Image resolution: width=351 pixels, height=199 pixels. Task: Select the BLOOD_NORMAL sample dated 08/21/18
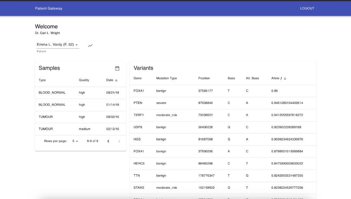(81, 93)
